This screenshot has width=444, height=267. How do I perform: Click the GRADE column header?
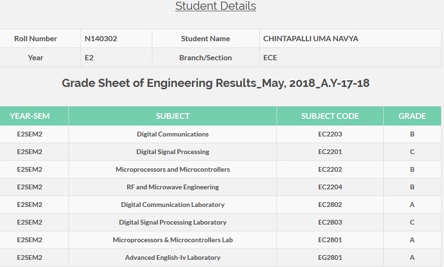pos(412,116)
